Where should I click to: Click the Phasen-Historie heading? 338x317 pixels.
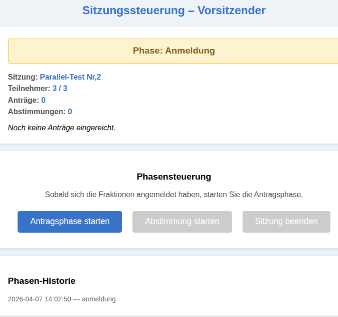coord(42,281)
